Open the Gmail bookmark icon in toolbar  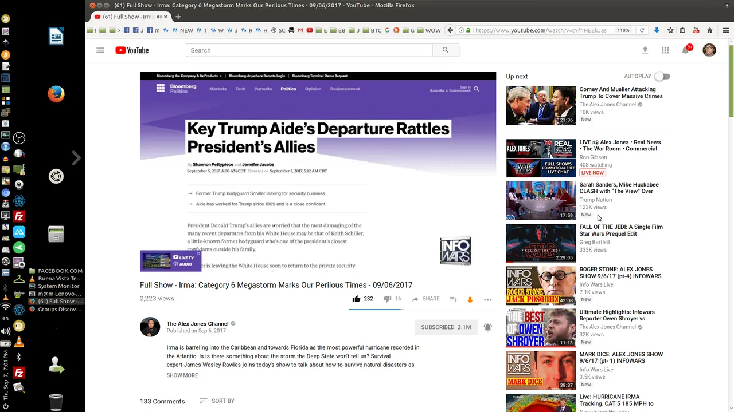[x=300, y=30]
